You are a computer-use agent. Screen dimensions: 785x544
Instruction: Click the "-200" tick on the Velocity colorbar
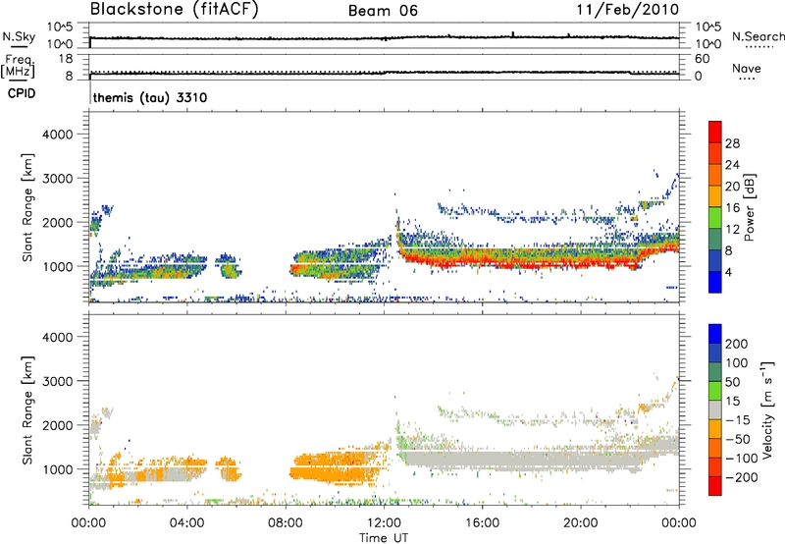(x=741, y=477)
